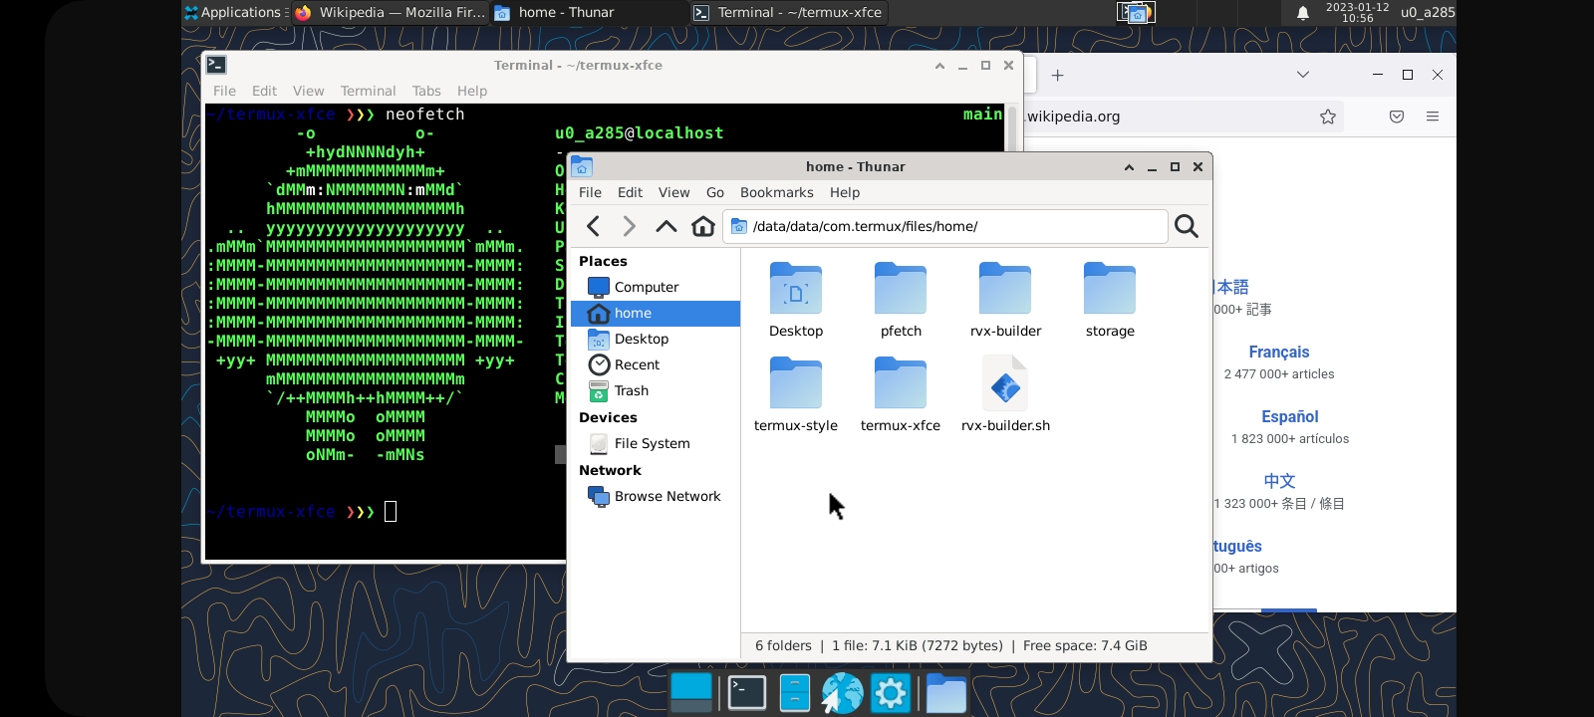
Task: Open Computer in Thunar Places sidebar
Action: (655, 287)
